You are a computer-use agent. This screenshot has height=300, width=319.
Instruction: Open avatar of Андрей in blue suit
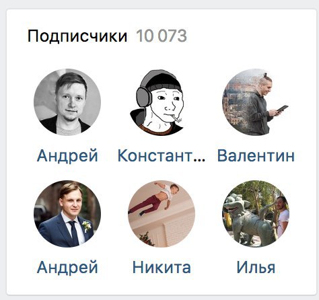tap(67, 214)
